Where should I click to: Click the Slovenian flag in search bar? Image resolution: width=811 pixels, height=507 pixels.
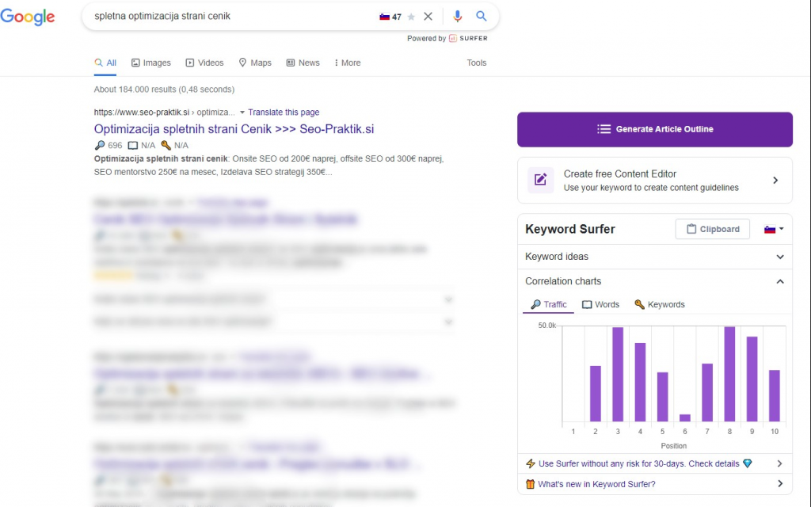pos(384,17)
